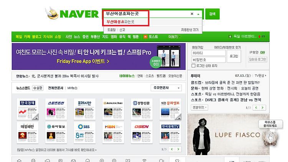Open 오늘의신문 link
Screen dimensions: 288x162
click(175, 76)
